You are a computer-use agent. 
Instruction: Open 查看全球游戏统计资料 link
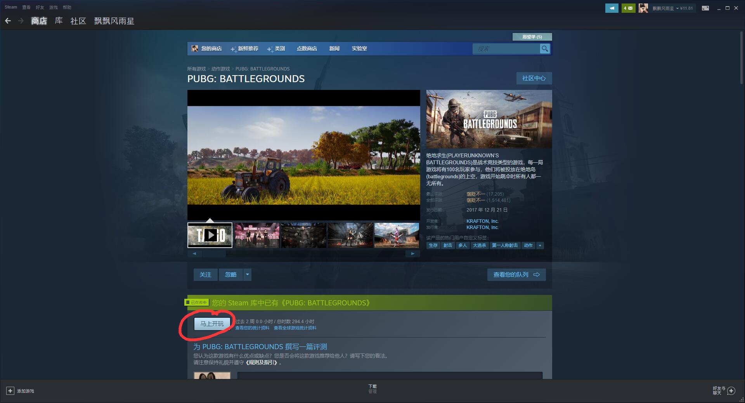pyautogui.click(x=295, y=328)
